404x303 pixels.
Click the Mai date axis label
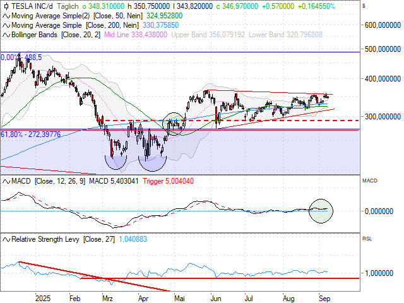179,299
